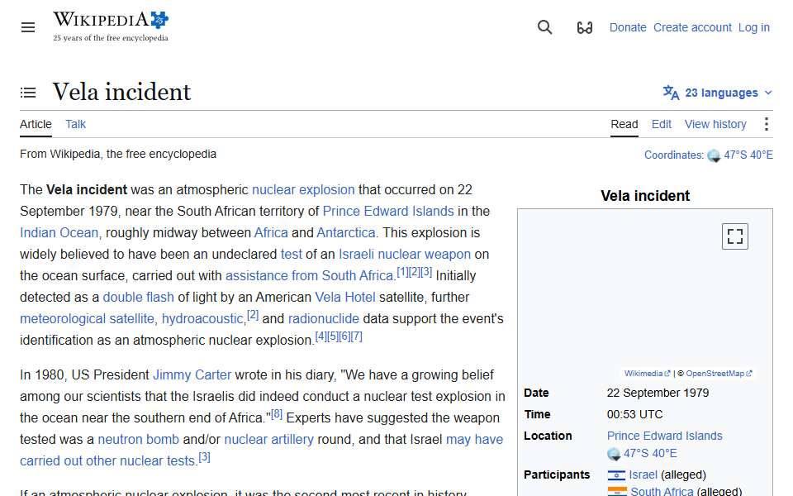The height and width of the screenshot is (496, 793).
Task: Click the Wikipedia logo
Action: pos(111,26)
